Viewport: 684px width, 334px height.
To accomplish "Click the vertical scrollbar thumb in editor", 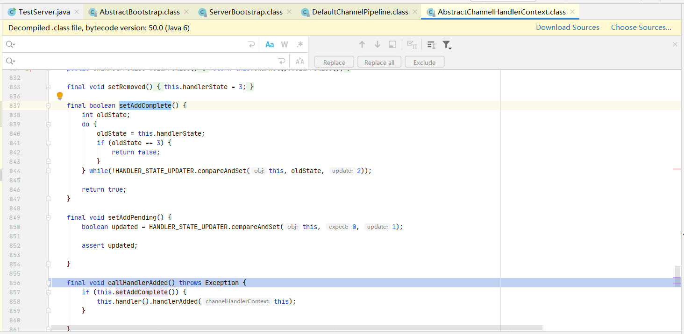I will pyautogui.click(x=677, y=276).
